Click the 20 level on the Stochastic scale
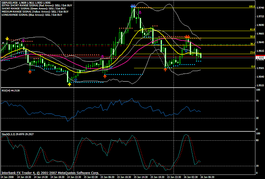 [x=257, y=166]
